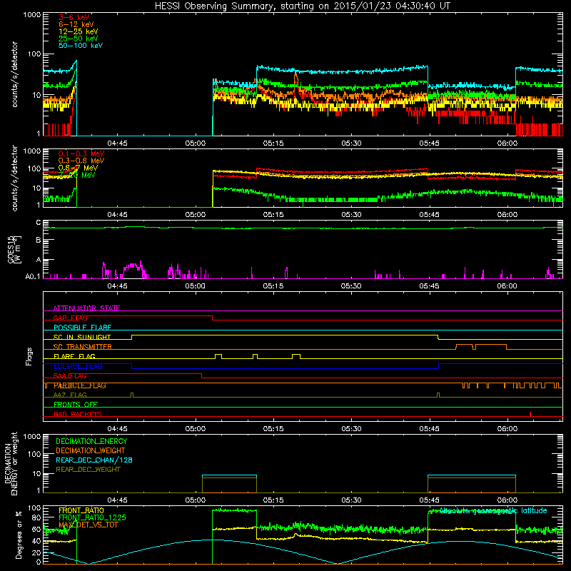
Task: Click the 05:15 time label under the keV plot
Action: point(273,143)
